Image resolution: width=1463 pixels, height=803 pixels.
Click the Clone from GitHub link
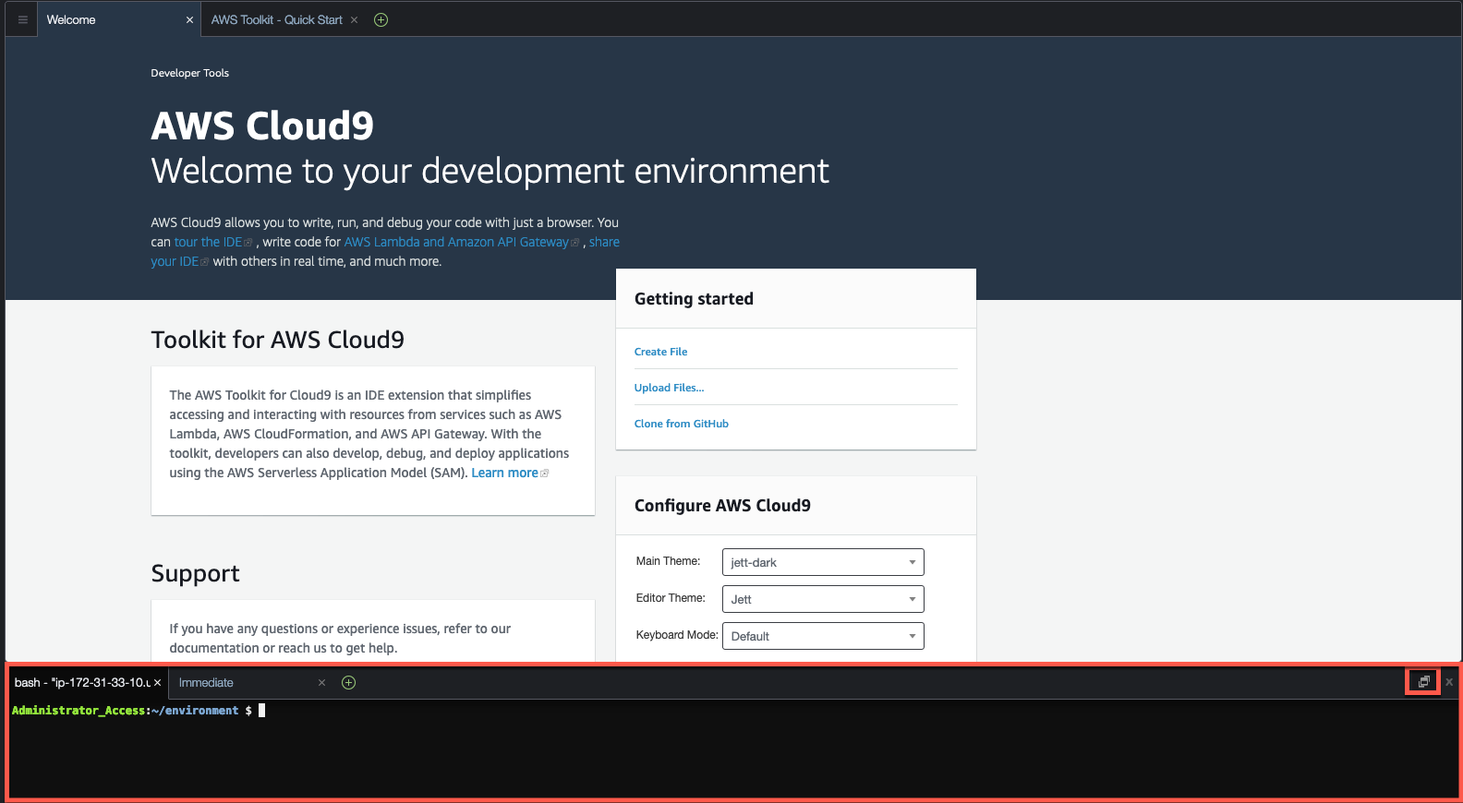682,424
